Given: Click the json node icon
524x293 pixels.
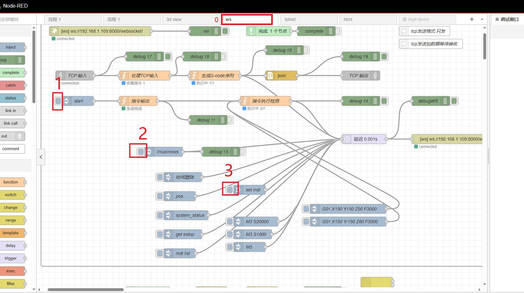Looking at the screenshot, I should click(x=270, y=76).
